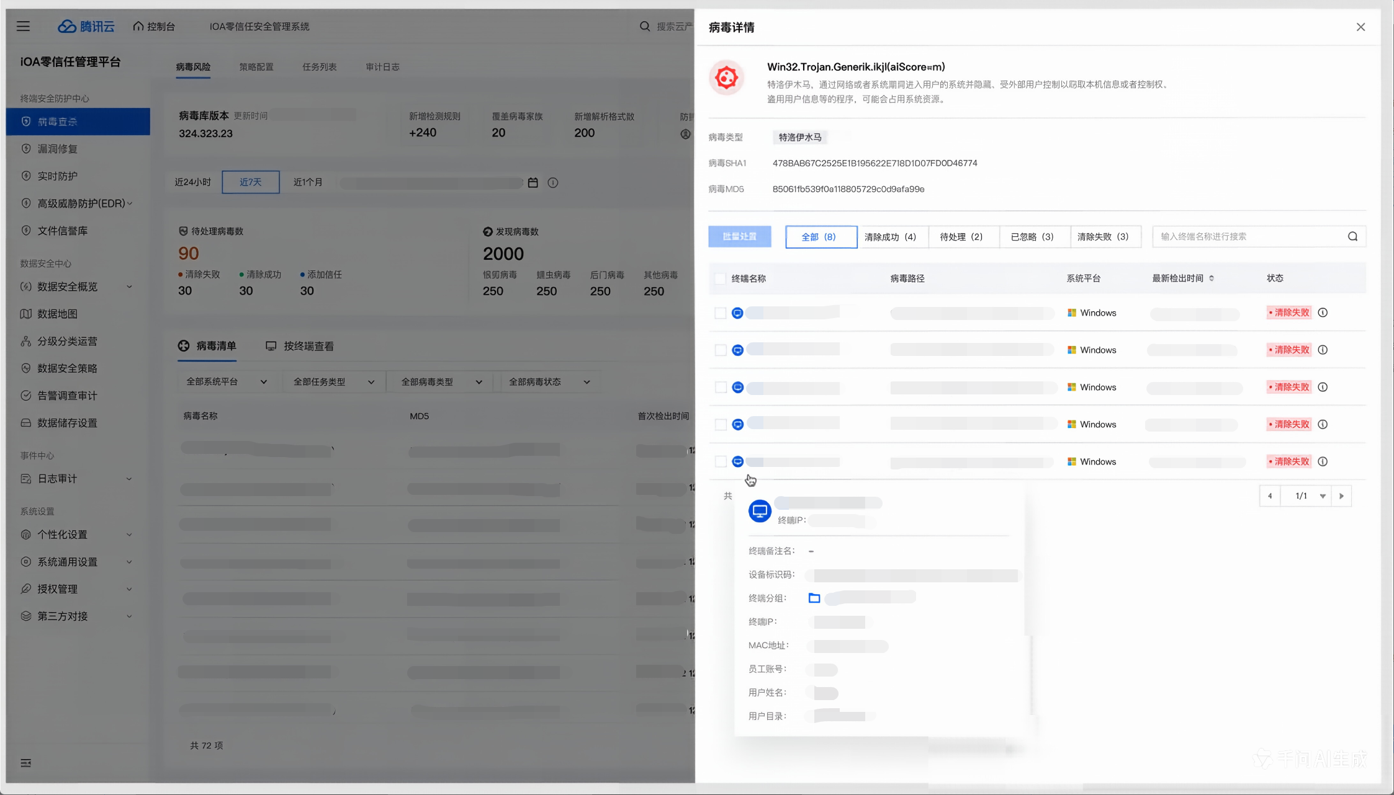Click the hamburger menu icon at top left
The height and width of the screenshot is (795, 1394).
(x=23, y=26)
